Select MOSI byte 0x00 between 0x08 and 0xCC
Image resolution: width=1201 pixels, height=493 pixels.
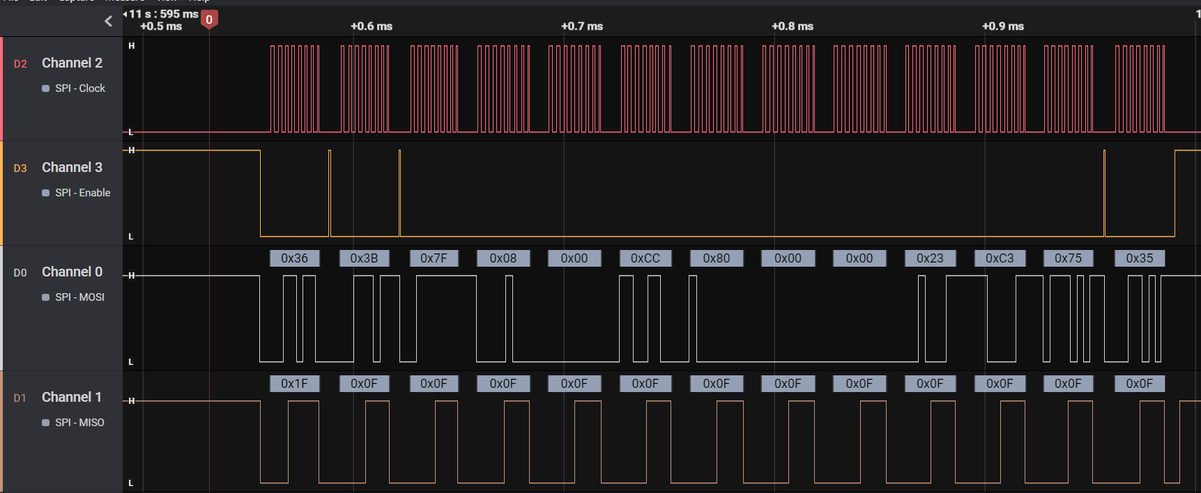tap(574, 258)
